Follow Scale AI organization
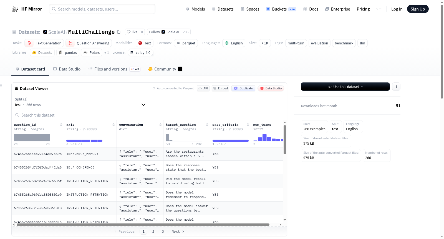This screenshot has height=239, width=444. (164, 32)
